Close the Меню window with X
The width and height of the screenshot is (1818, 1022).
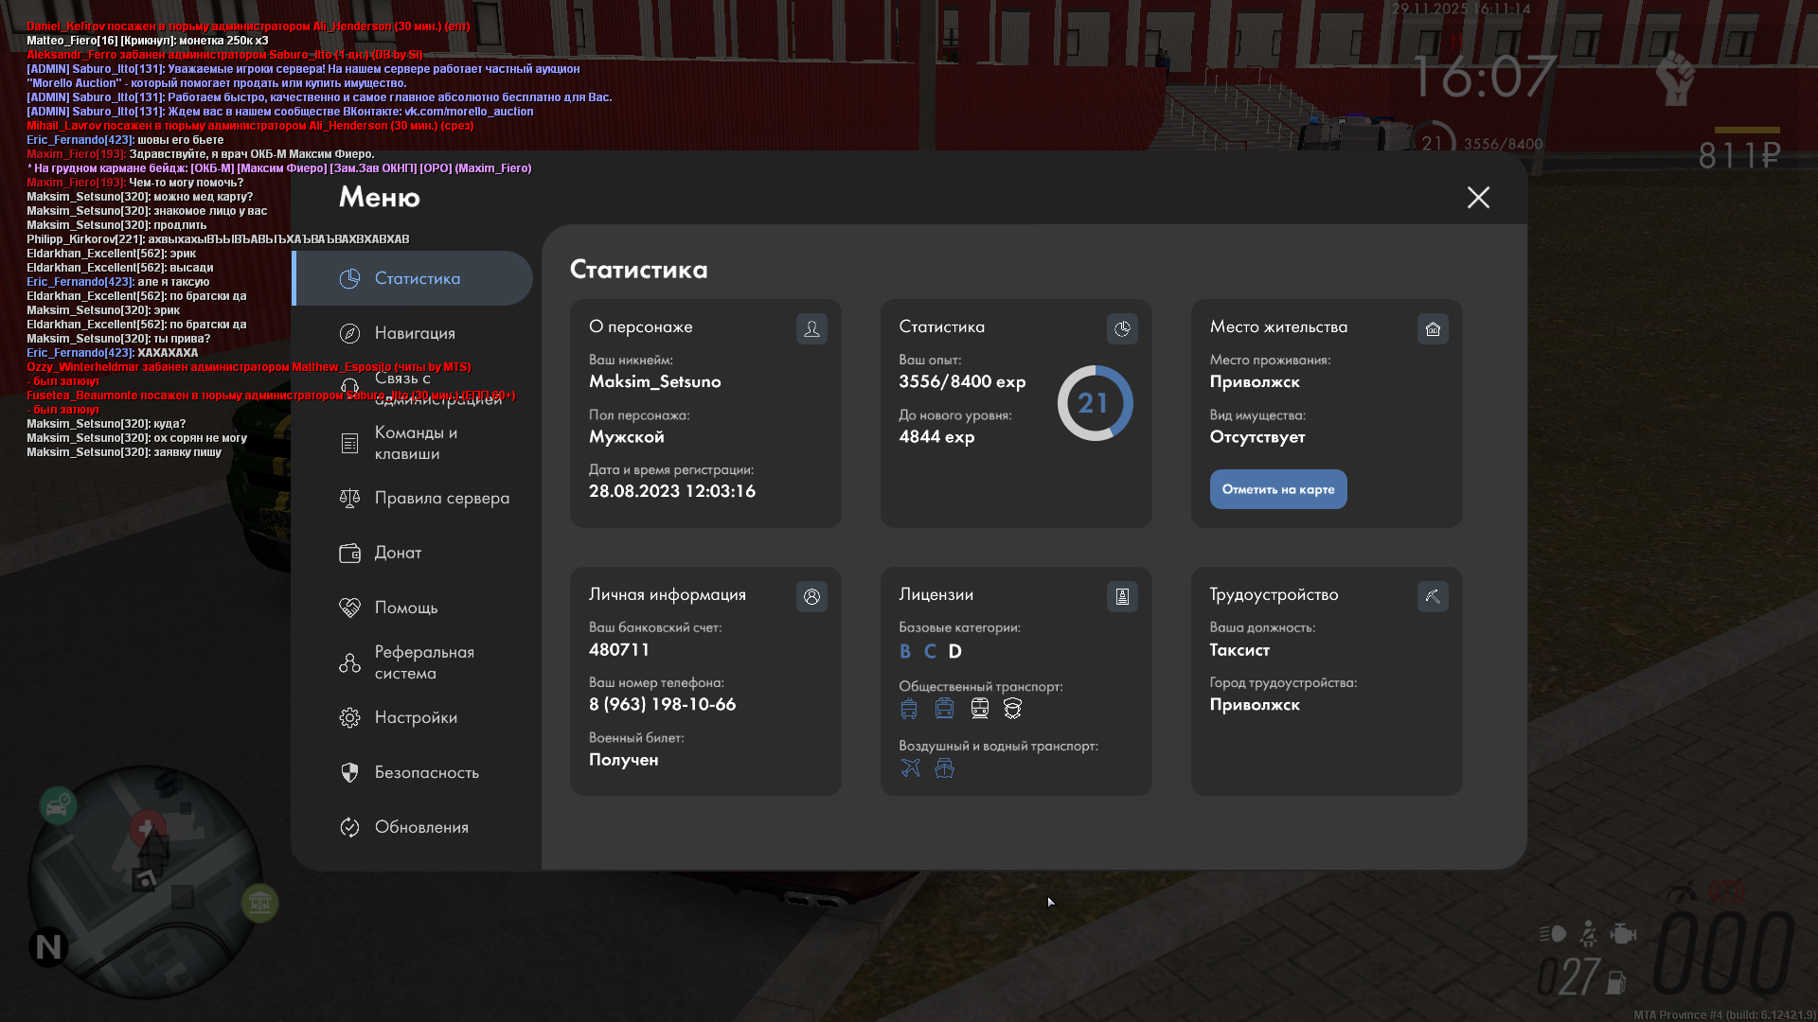point(1478,198)
